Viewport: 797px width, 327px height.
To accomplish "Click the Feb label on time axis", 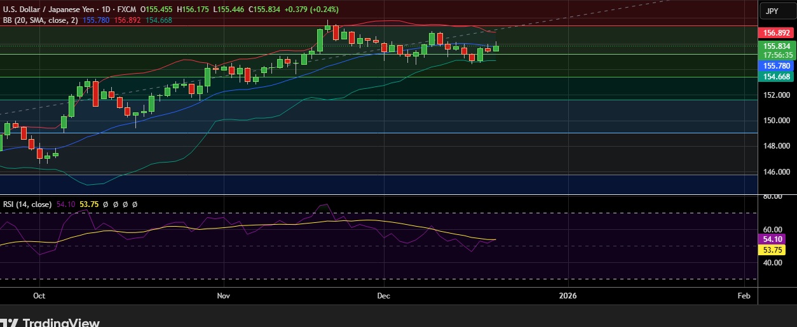I will [x=744, y=296].
